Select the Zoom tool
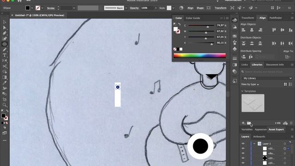 [5, 105]
